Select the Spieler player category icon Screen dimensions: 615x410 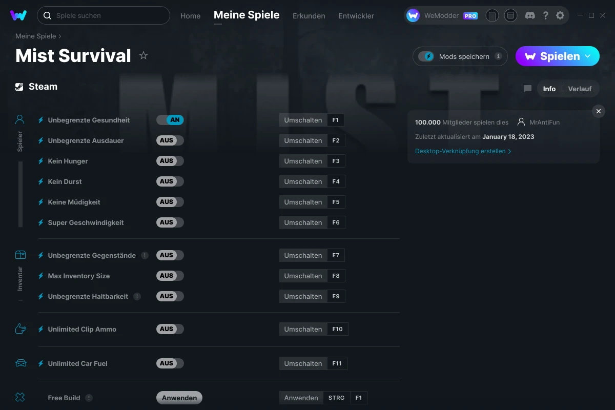(x=20, y=120)
